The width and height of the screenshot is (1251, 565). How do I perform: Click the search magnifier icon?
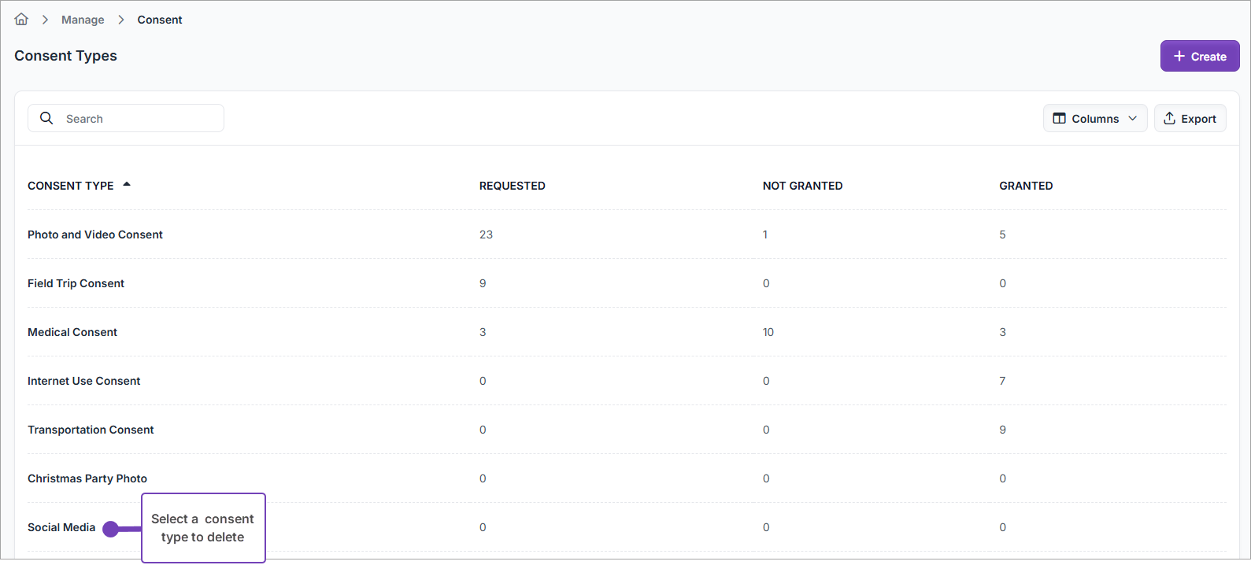(x=46, y=118)
